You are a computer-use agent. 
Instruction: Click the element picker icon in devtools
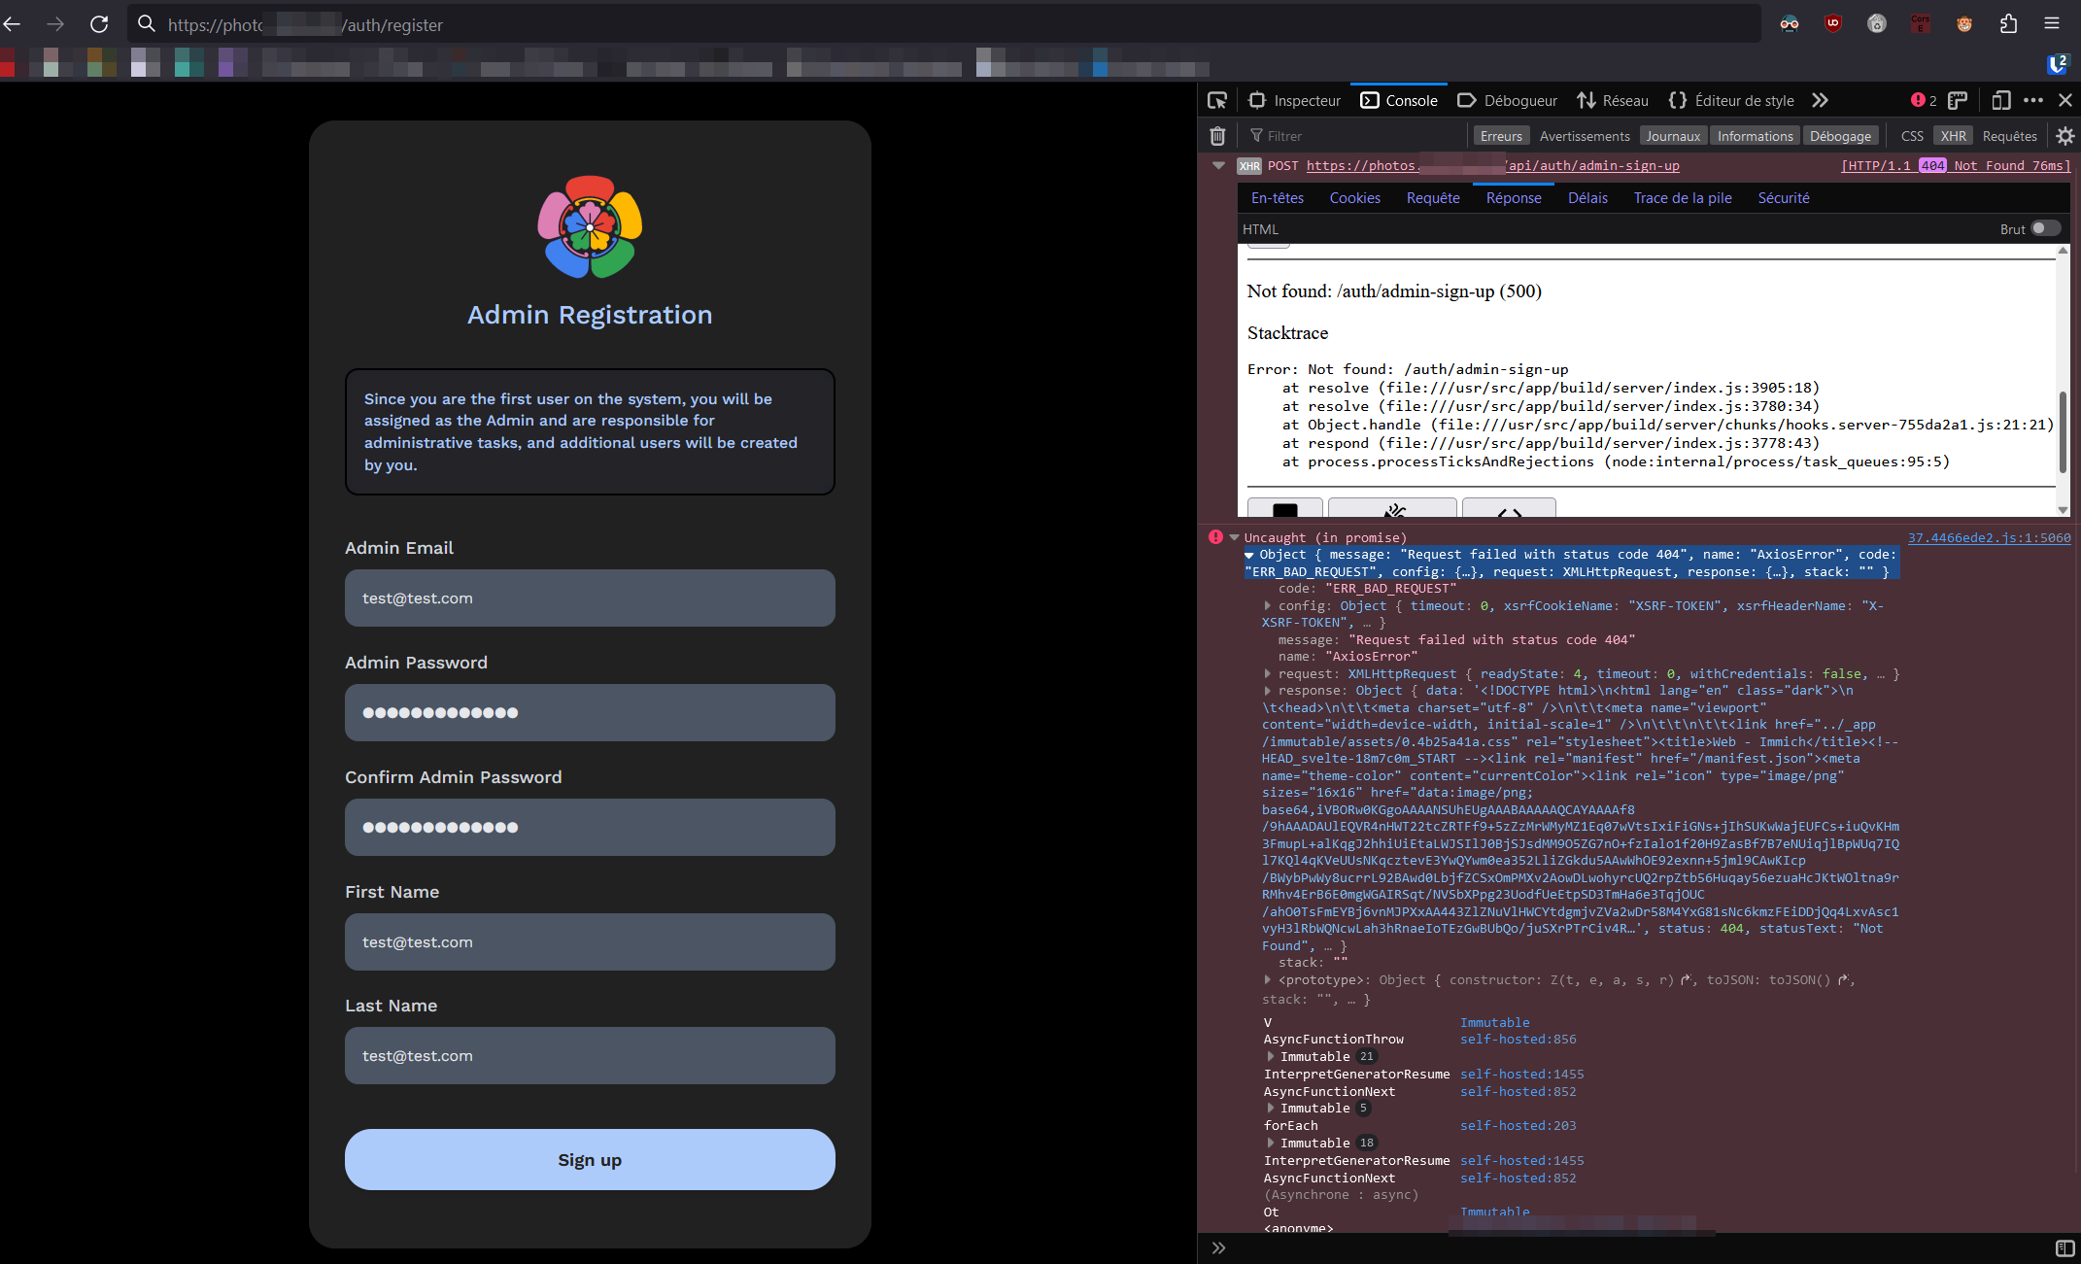point(1217,100)
